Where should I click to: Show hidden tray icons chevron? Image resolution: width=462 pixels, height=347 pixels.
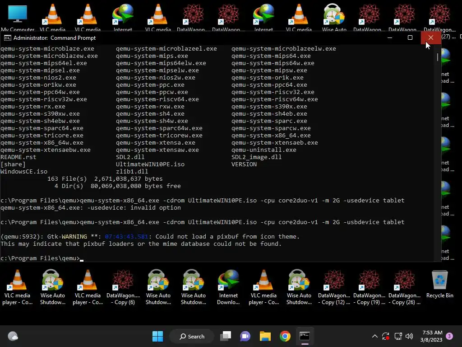tap(375, 336)
